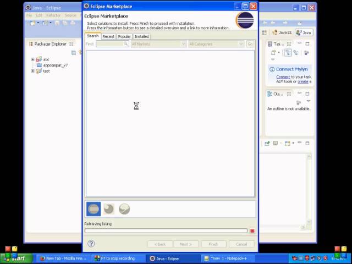352x264 pixels.
Task: Maximize the Outline view
Action: (x=307, y=94)
